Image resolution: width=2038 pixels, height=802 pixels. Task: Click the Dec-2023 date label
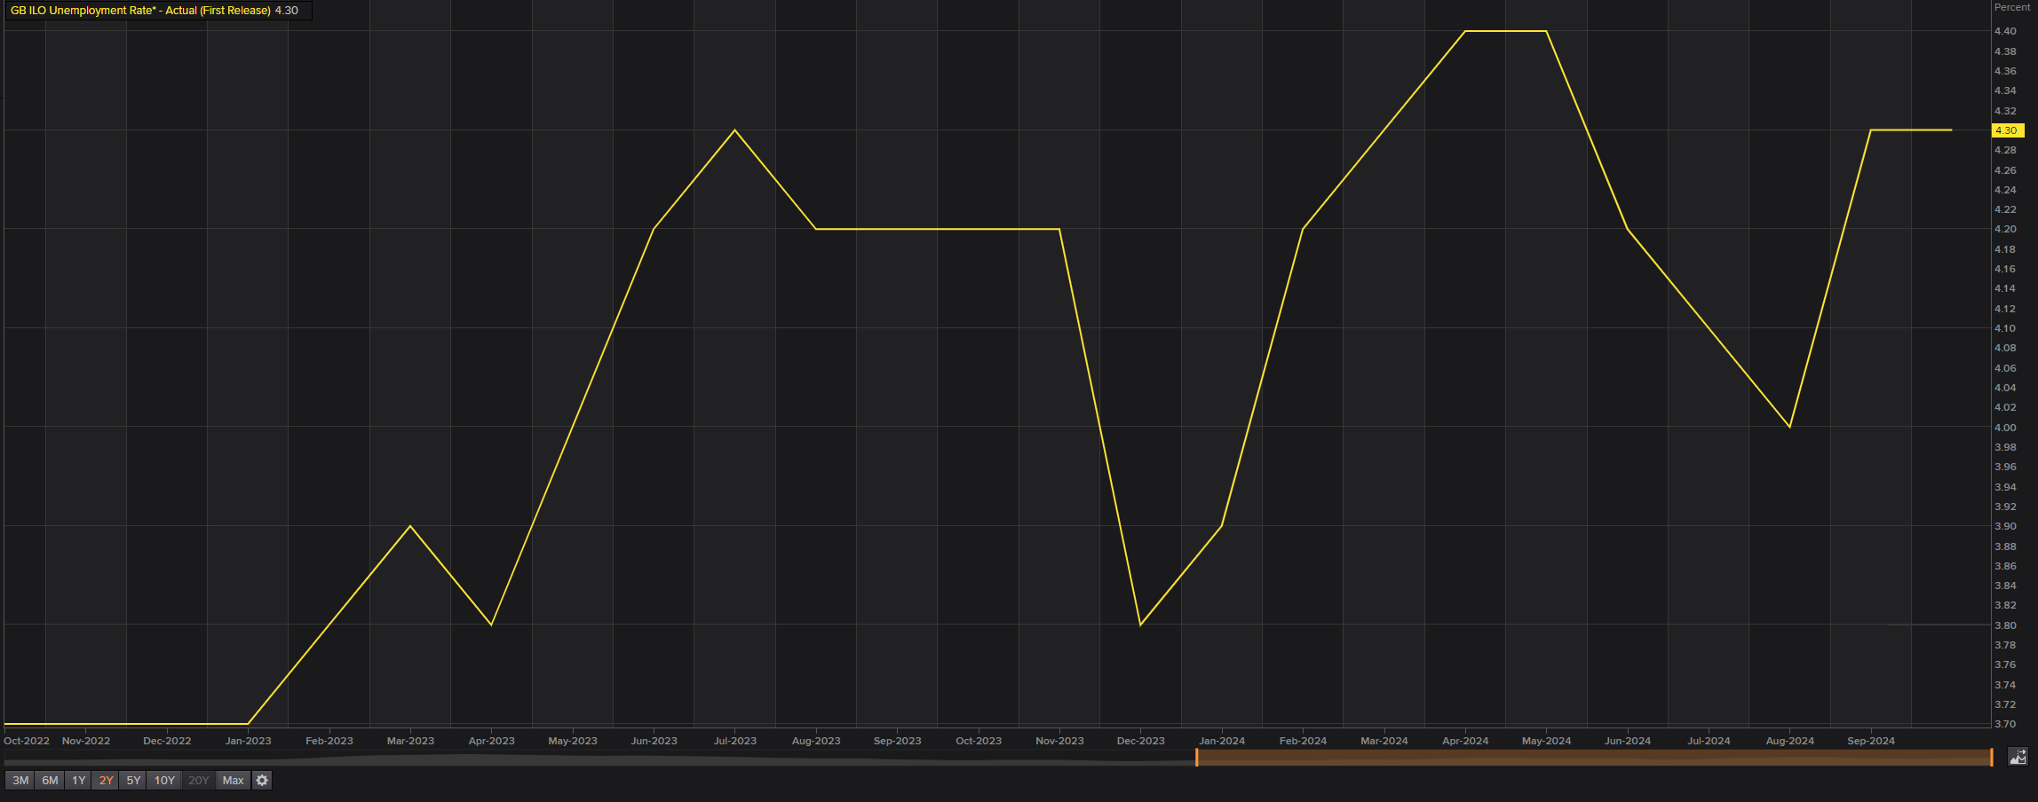1141,741
